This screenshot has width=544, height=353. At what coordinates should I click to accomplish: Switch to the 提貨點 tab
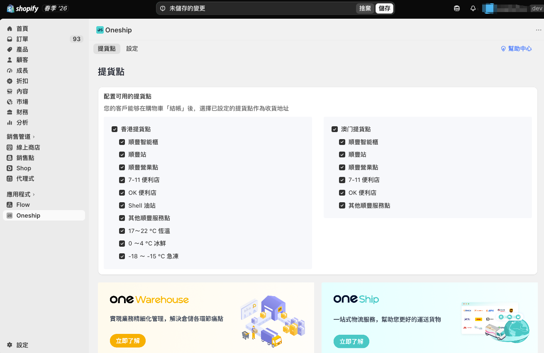click(x=107, y=49)
